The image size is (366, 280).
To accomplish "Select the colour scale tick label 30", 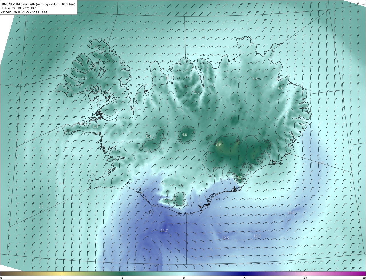I will click(305, 278).
